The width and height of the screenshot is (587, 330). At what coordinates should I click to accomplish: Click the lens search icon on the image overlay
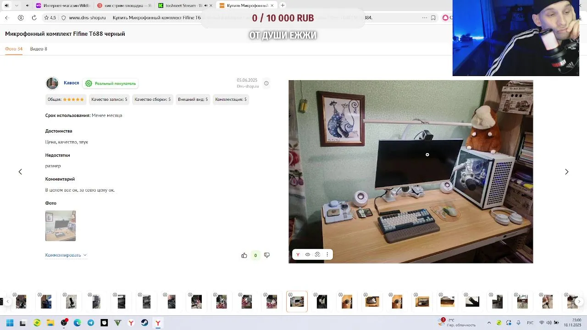[x=317, y=254]
